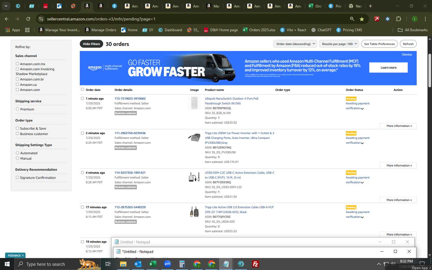This screenshot has height=270, width=432.
Task: Open Calculator from the taskbar
Action: click(182, 264)
